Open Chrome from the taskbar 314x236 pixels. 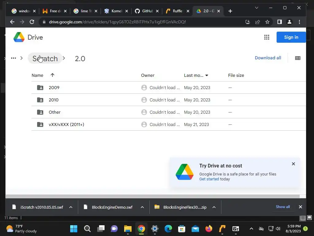click(141, 229)
